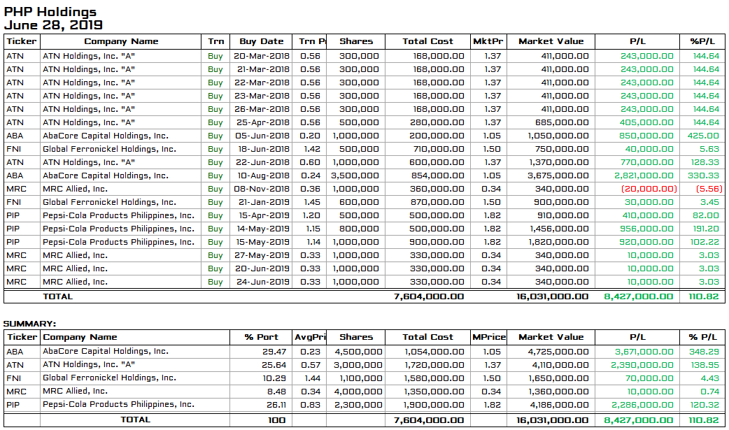Screen dimensions: 729x430
Task: Click the '425.00' percent gain cell
Action: pos(703,136)
